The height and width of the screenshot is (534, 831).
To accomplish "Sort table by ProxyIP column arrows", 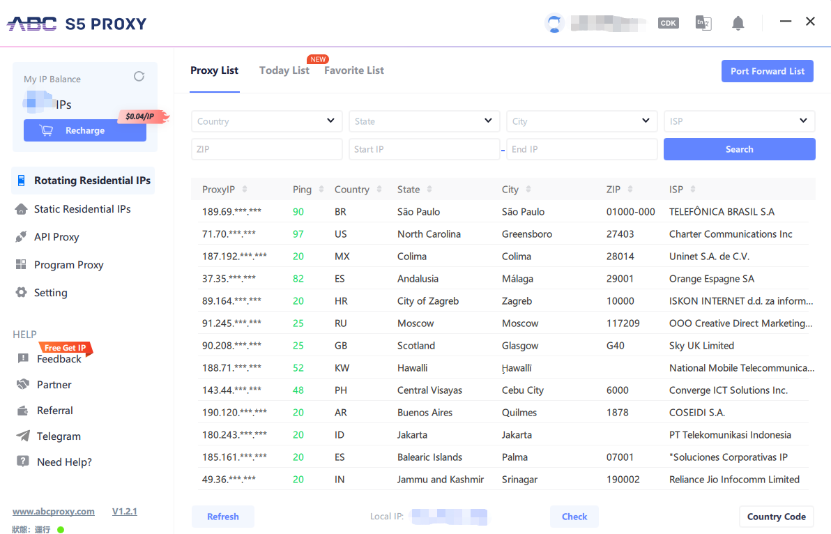I will [x=244, y=189].
